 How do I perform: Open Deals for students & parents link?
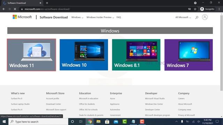(x=91, y=115)
